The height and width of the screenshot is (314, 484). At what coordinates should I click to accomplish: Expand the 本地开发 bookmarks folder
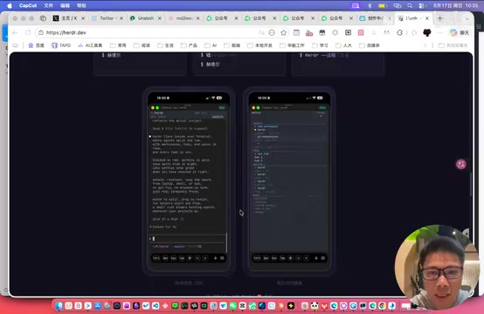(x=259, y=45)
